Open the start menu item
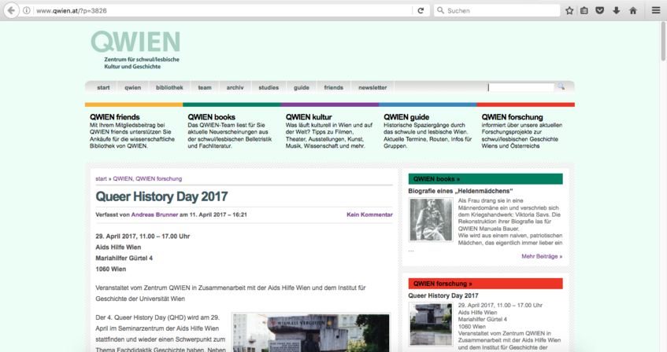The height and width of the screenshot is (352, 667). point(103,87)
